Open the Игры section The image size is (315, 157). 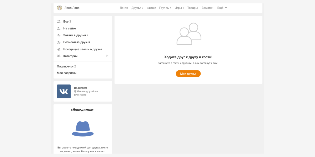click(x=179, y=8)
